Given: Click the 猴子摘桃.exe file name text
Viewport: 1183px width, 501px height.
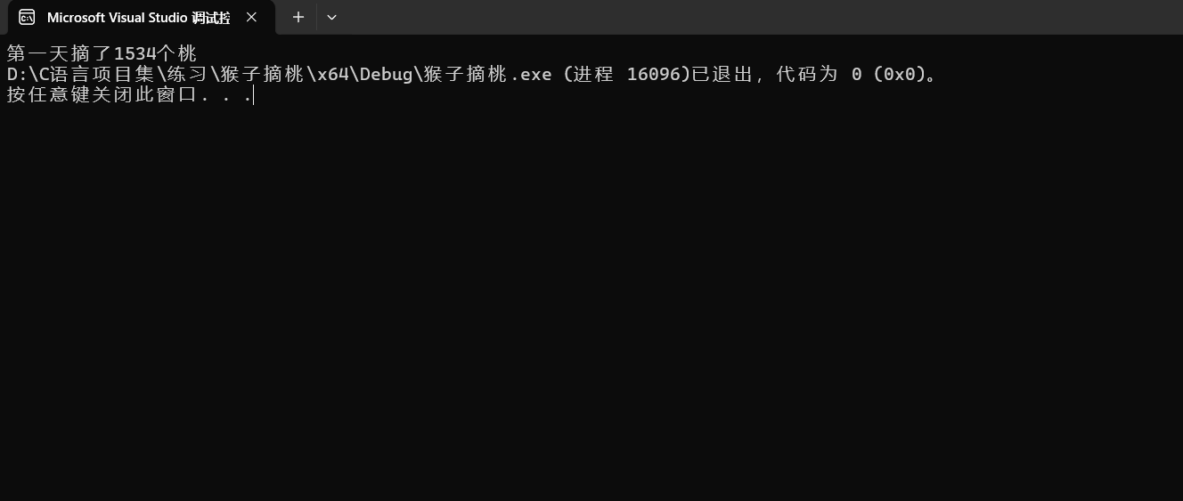Looking at the screenshot, I should pyautogui.click(x=488, y=74).
